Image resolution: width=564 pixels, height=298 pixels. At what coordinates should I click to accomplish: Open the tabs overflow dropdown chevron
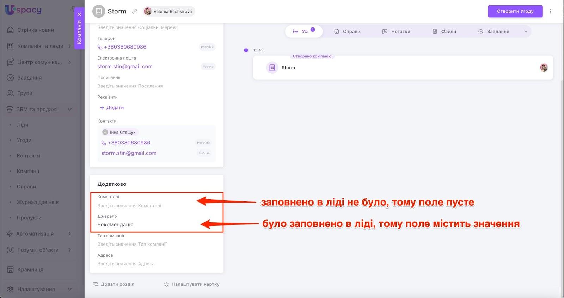point(526,31)
